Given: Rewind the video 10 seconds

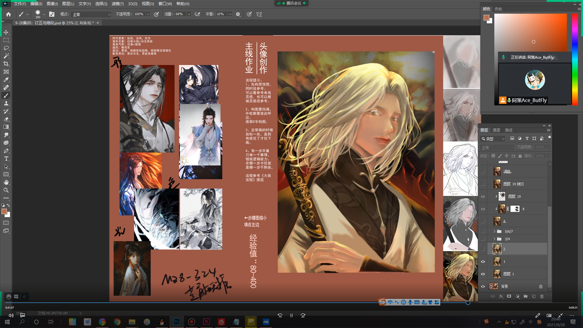Looking at the screenshot, I should tap(280, 316).
